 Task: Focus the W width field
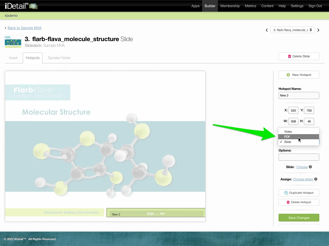(x=293, y=121)
